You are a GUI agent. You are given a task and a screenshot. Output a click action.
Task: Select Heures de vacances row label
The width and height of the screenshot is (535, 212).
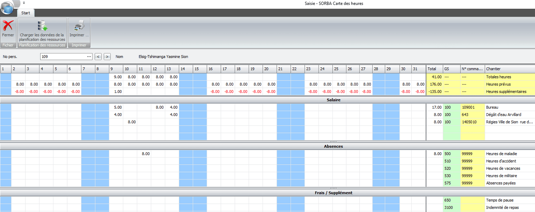503,168
